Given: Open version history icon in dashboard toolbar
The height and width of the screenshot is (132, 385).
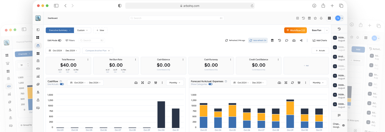Looking at the screenshot, I should coord(280,40).
